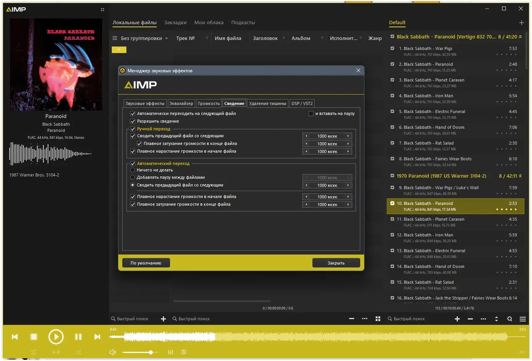The width and height of the screenshot is (532, 361).
Task: Set the A-B repeat section
Action: (56, 352)
